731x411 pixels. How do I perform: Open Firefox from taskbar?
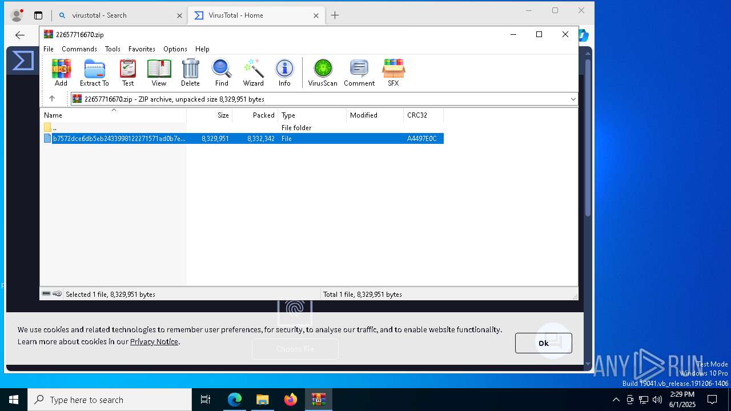291,400
